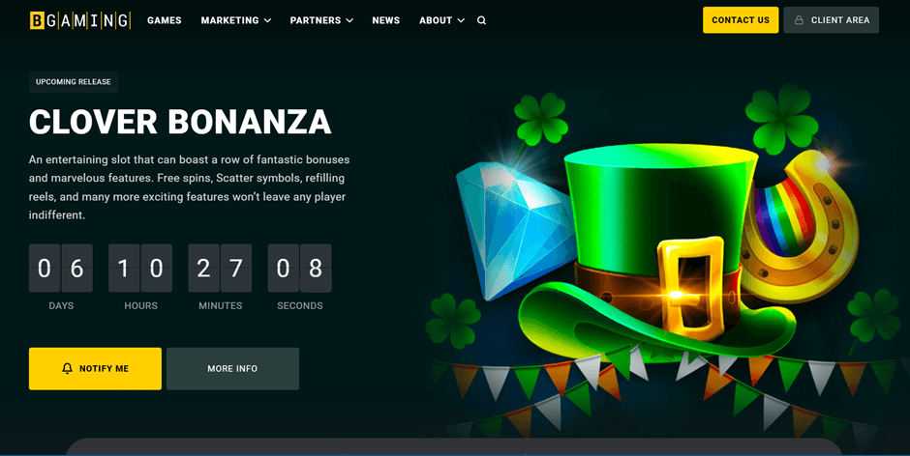Click the More Info button
Screen dimensions: 910x456
point(232,368)
